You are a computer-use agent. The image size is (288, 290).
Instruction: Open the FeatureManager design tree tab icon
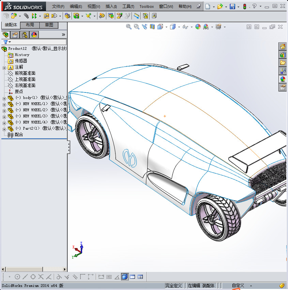tap(5, 35)
